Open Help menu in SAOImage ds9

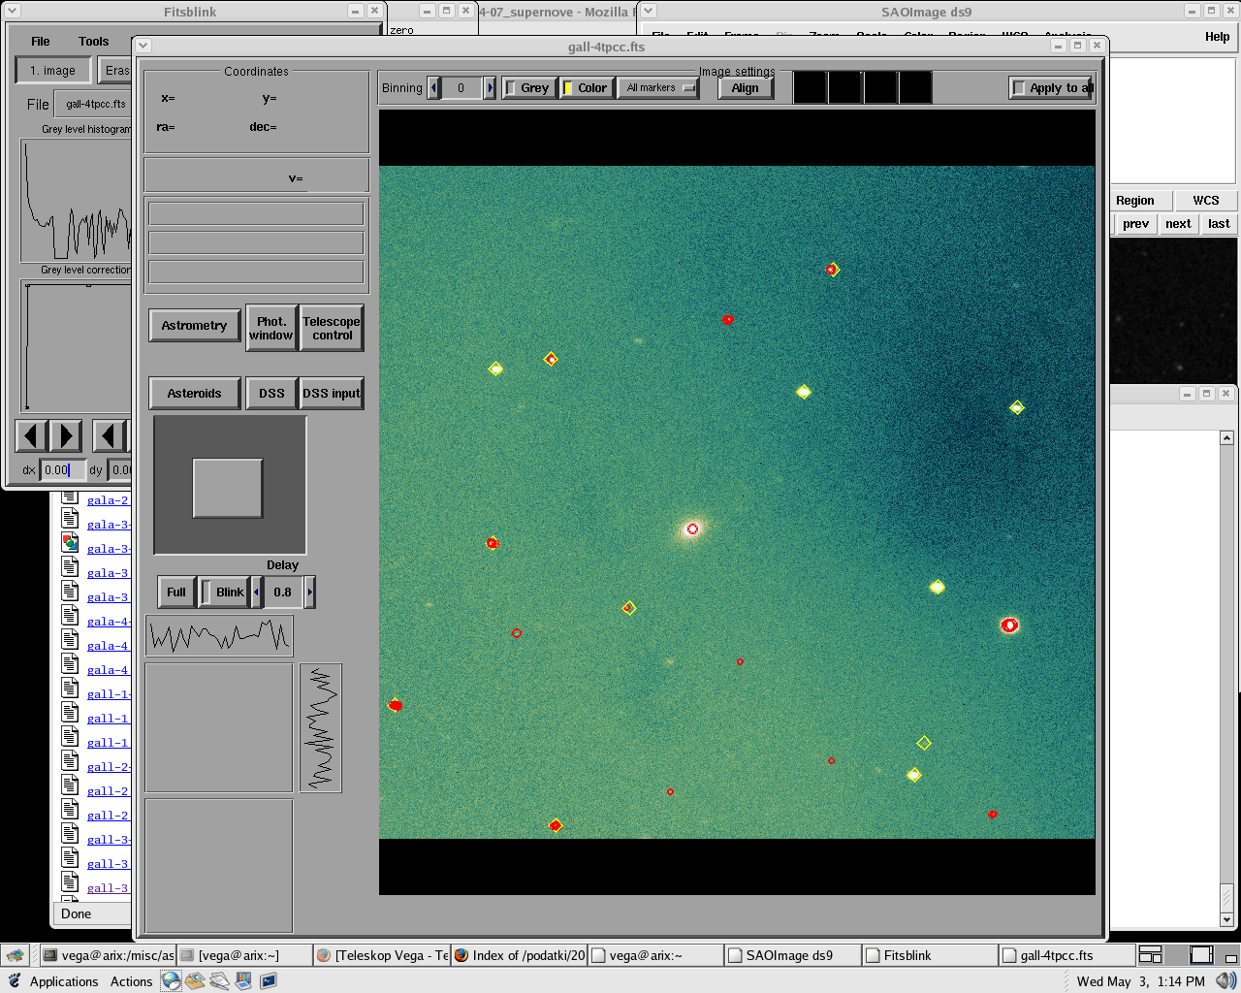[x=1218, y=37]
